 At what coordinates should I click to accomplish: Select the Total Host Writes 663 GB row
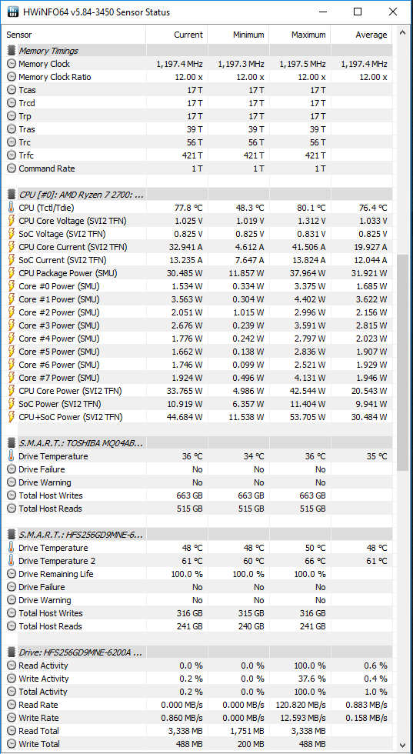pos(198,495)
